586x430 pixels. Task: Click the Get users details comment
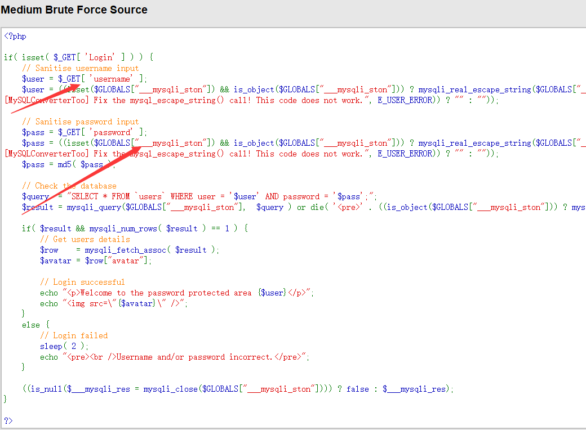tap(85, 239)
